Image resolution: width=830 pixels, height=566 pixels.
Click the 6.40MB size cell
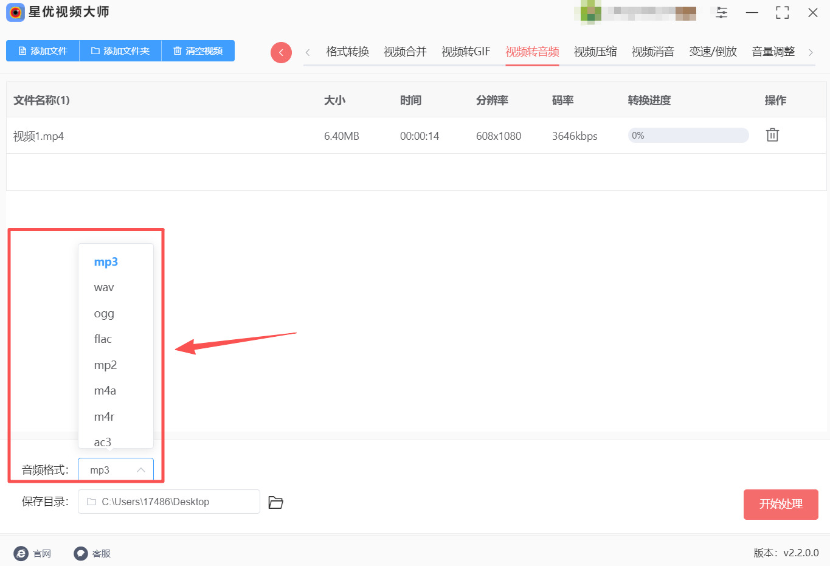tap(342, 136)
